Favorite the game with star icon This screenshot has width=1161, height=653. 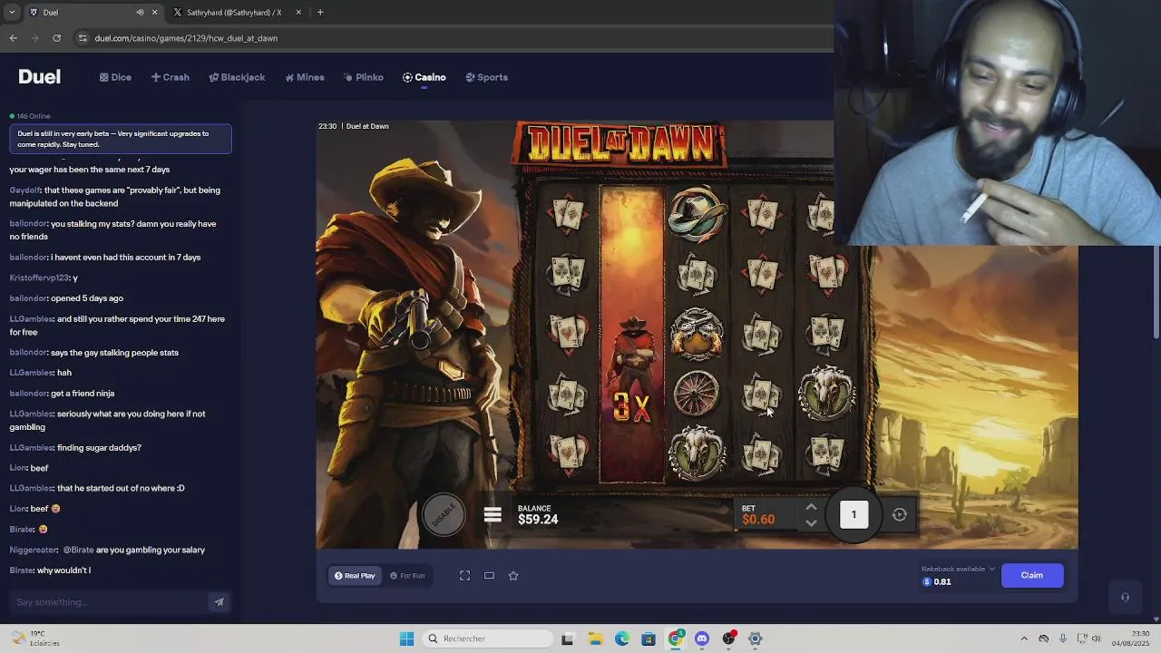(x=513, y=575)
